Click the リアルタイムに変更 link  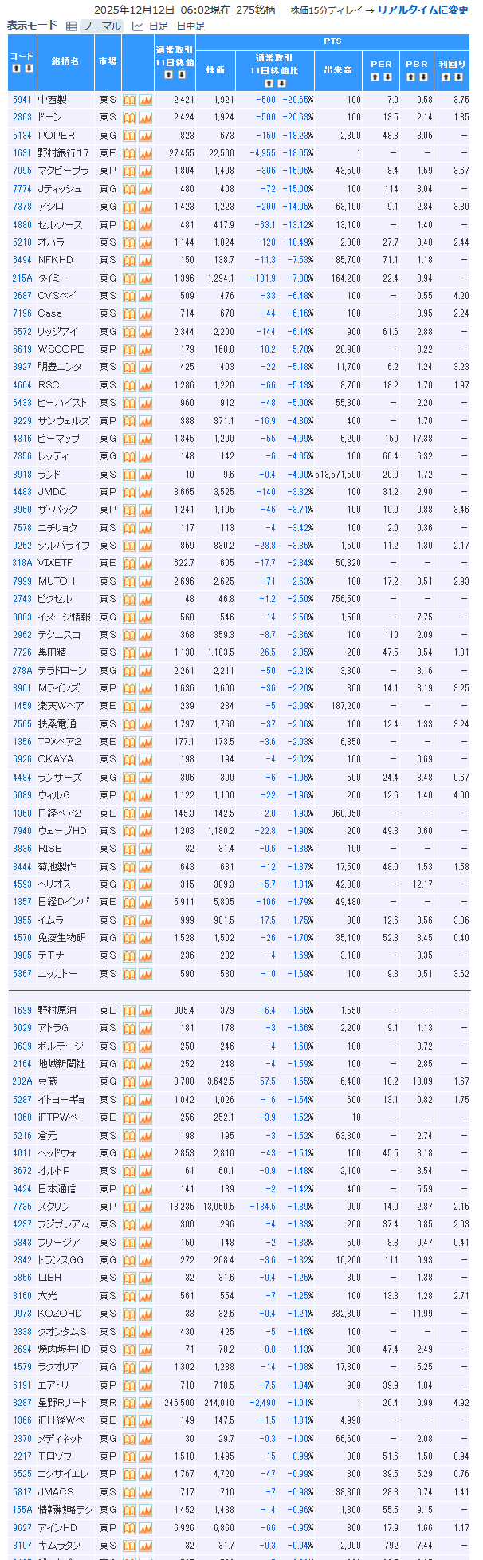coord(422,10)
